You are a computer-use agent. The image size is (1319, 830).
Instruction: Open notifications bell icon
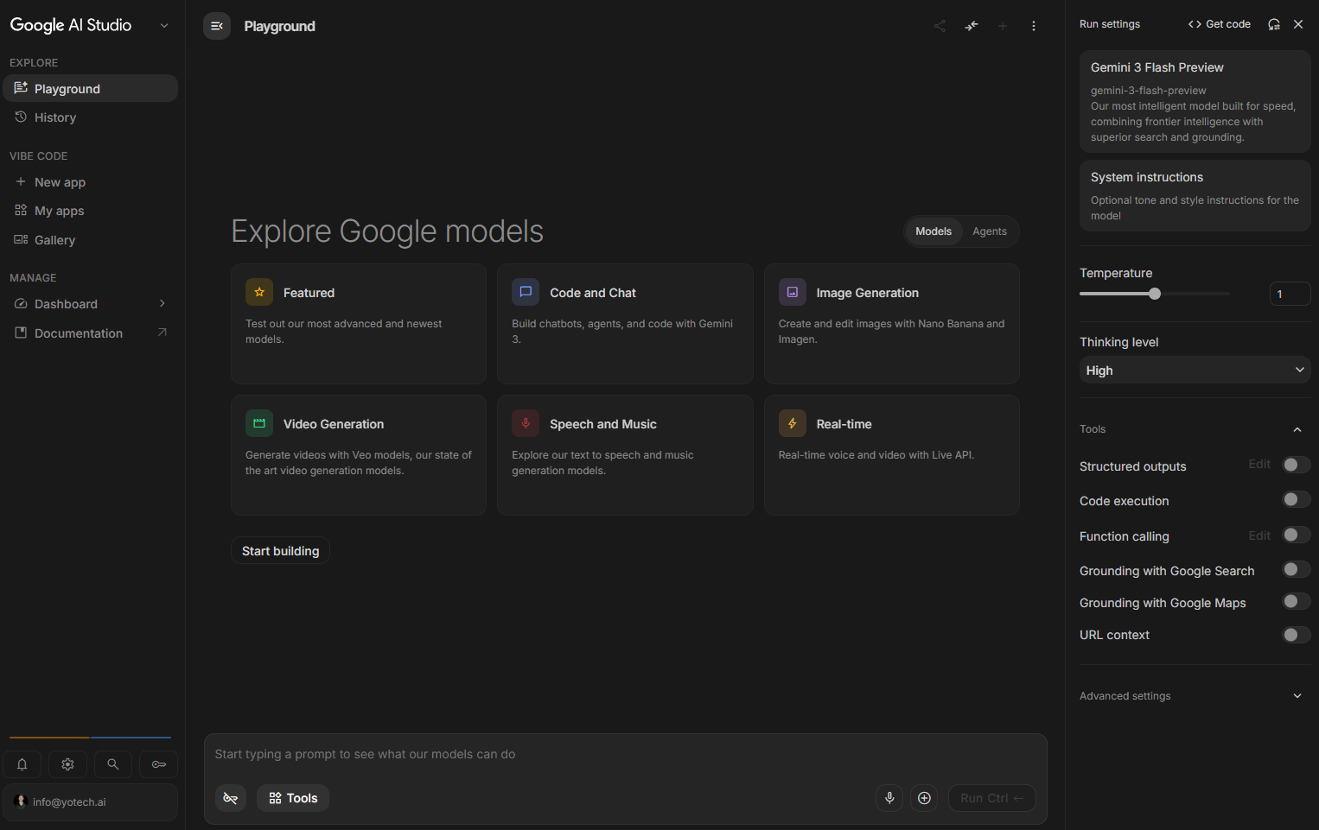pos(22,764)
